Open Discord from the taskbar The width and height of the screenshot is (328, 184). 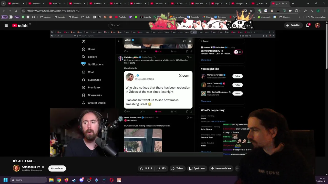tap(81, 180)
